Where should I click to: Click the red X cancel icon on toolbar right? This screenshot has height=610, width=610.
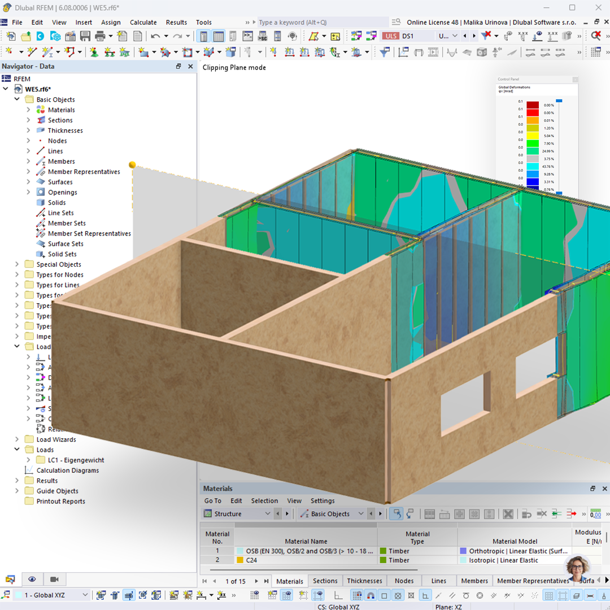click(x=595, y=35)
